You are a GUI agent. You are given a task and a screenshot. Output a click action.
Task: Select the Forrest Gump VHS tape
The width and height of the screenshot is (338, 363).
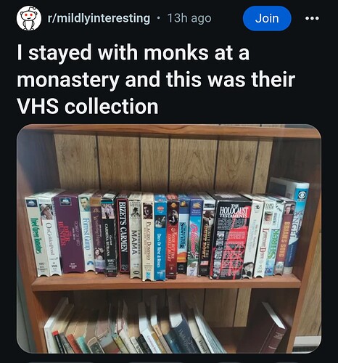pyautogui.click(x=87, y=232)
